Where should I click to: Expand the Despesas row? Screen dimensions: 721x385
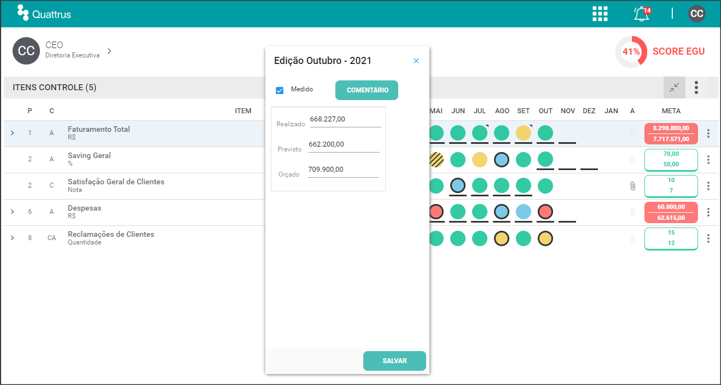tap(13, 212)
